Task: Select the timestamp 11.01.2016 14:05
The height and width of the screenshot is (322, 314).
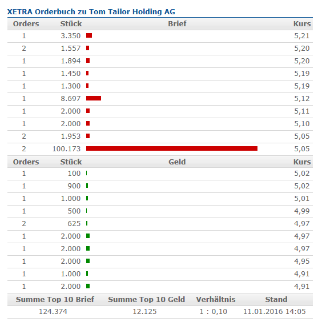Action: click(275, 312)
